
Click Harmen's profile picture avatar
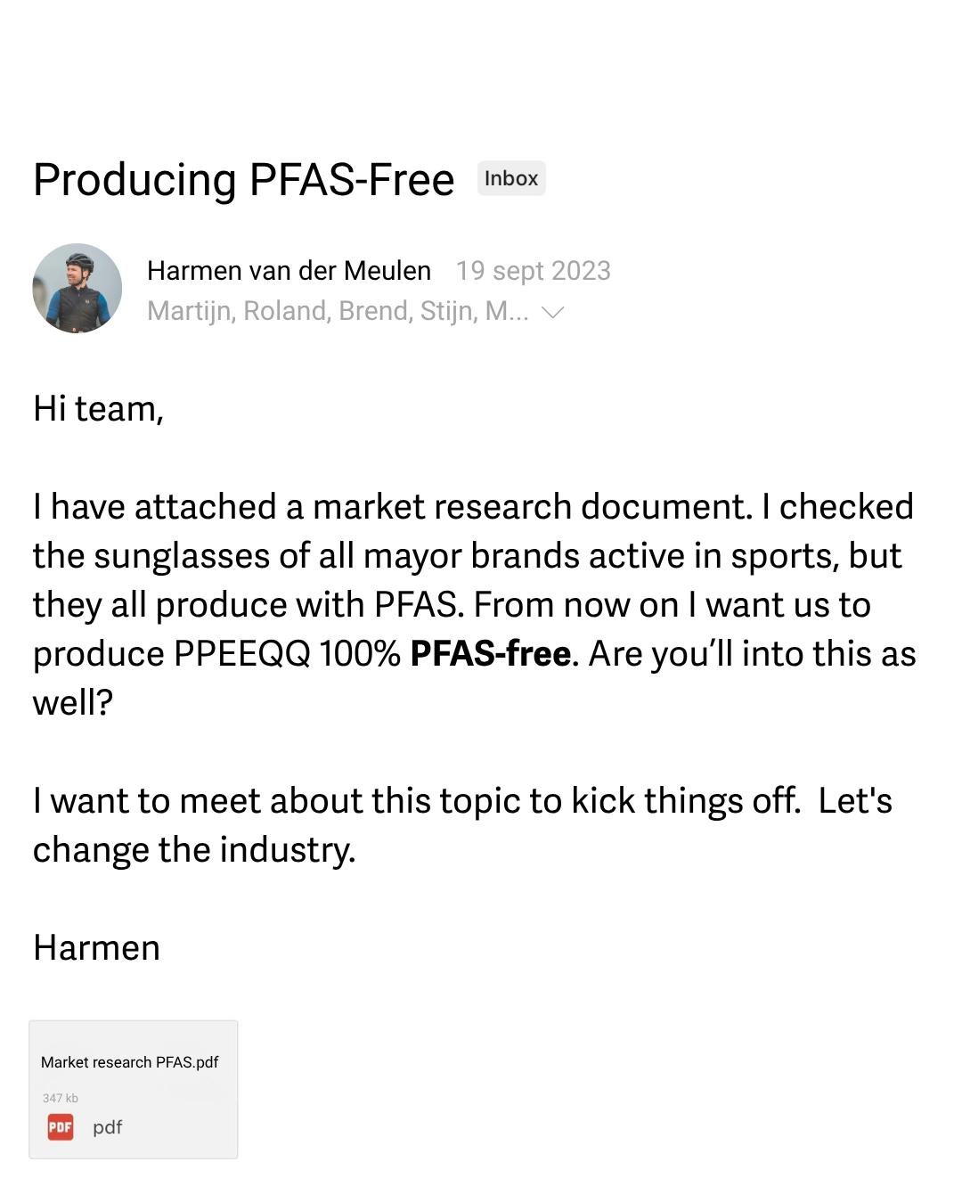coord(77,289)
